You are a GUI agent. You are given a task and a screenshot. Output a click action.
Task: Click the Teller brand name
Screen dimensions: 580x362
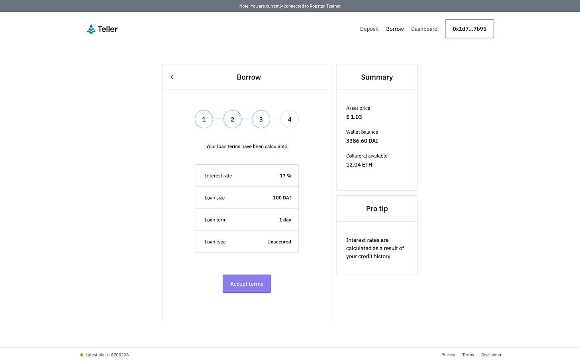tap(108, 29)
